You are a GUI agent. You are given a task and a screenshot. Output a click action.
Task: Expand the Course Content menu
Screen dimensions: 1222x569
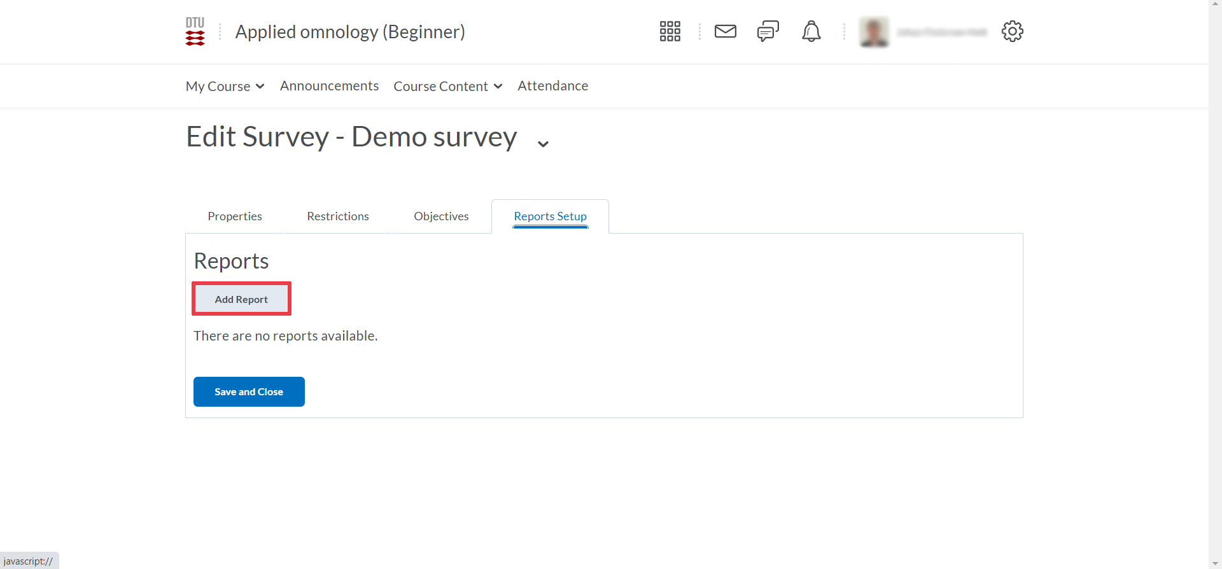click(x=447, y=86)
